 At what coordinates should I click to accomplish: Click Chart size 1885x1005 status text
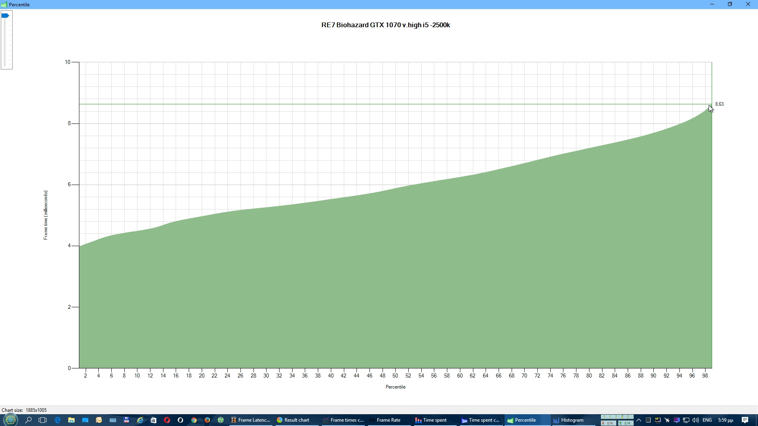click(x=24, y=410)
